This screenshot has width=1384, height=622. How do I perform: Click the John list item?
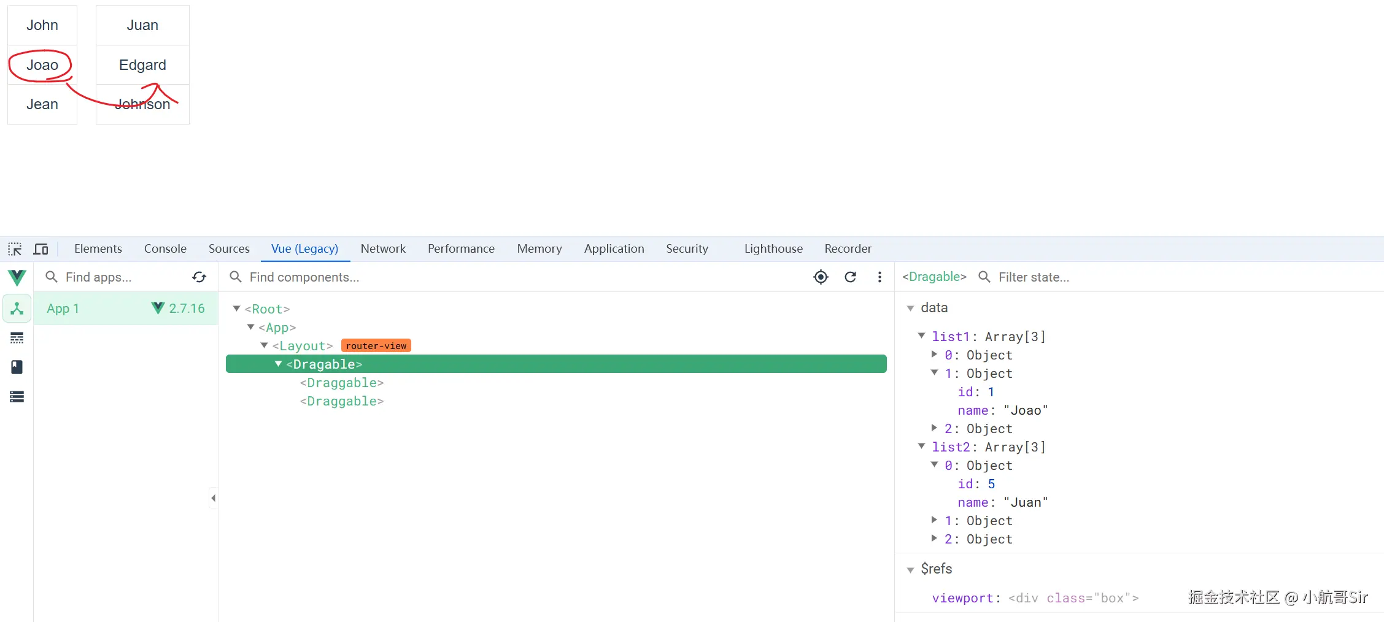coord(42,25)
